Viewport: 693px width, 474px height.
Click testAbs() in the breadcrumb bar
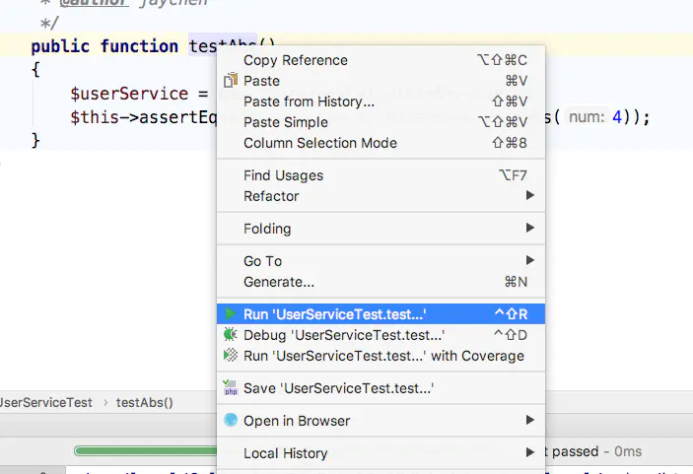point(144,403)
